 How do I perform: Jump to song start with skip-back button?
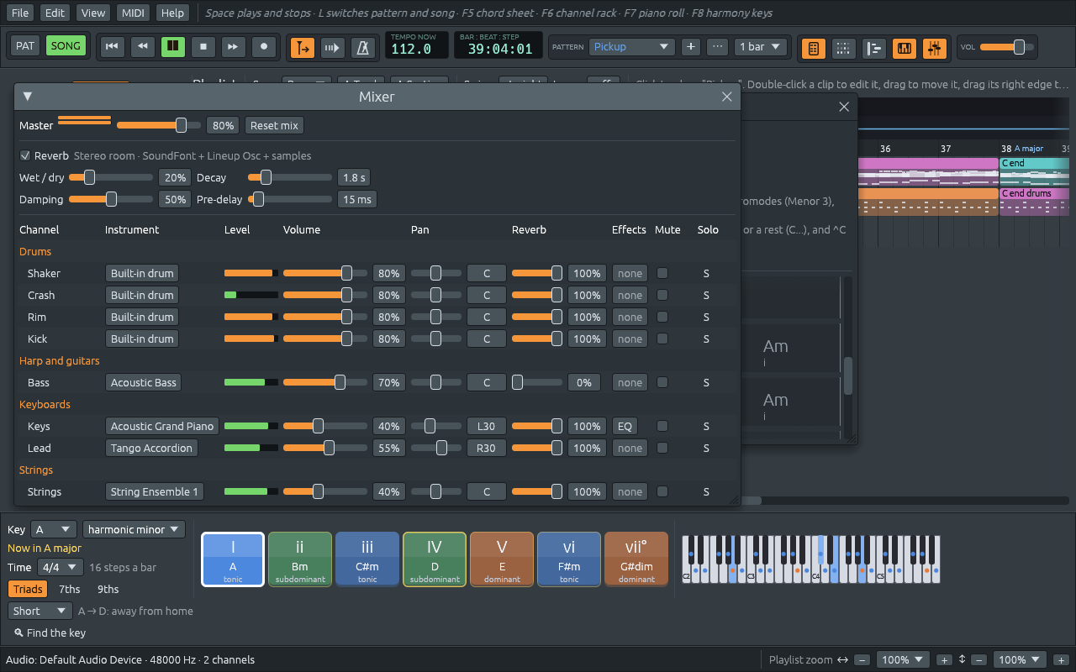pyautogui.click(x=112, y=47)
